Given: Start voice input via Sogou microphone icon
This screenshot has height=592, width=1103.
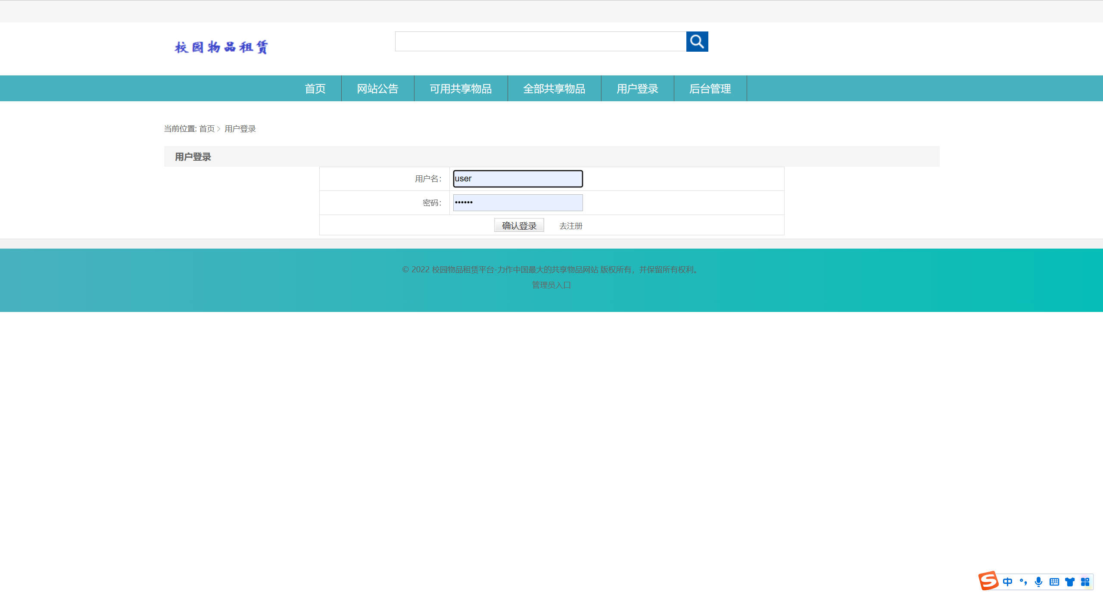Looking at the screenshot, I should pos(1038,581).
